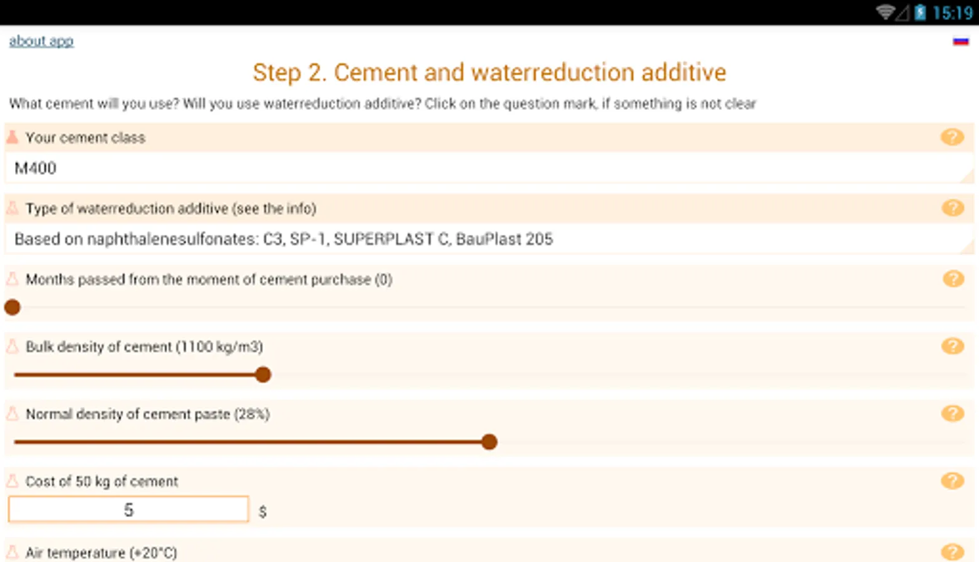Open help for air temperature

pos(952,552)
